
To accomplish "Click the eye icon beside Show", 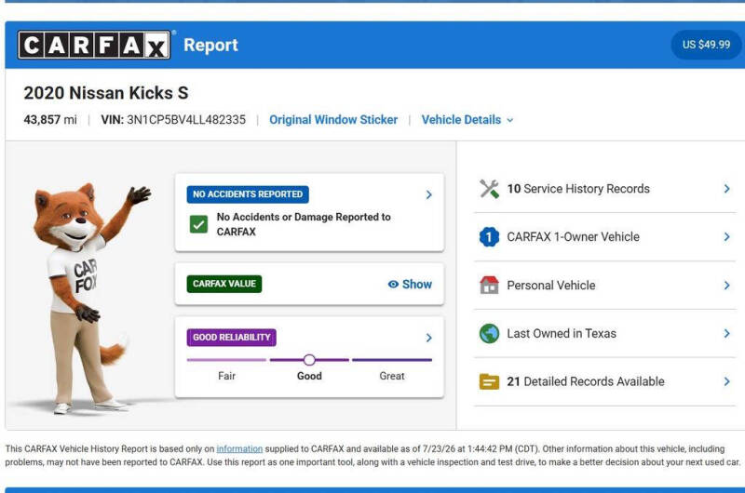I will tap(393, 285).
